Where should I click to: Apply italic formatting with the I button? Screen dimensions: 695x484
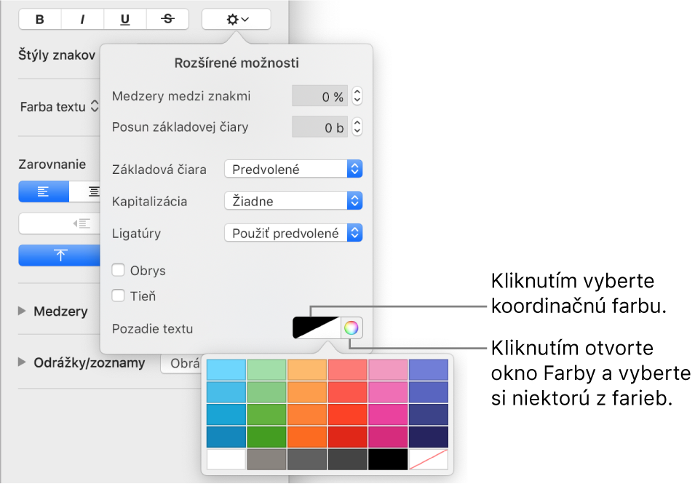[82, 19]
